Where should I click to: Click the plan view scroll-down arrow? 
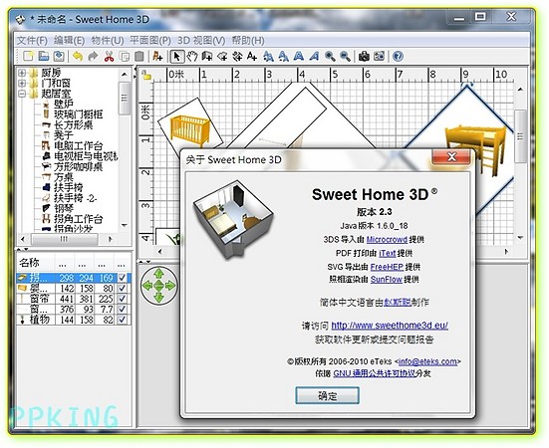520,238
